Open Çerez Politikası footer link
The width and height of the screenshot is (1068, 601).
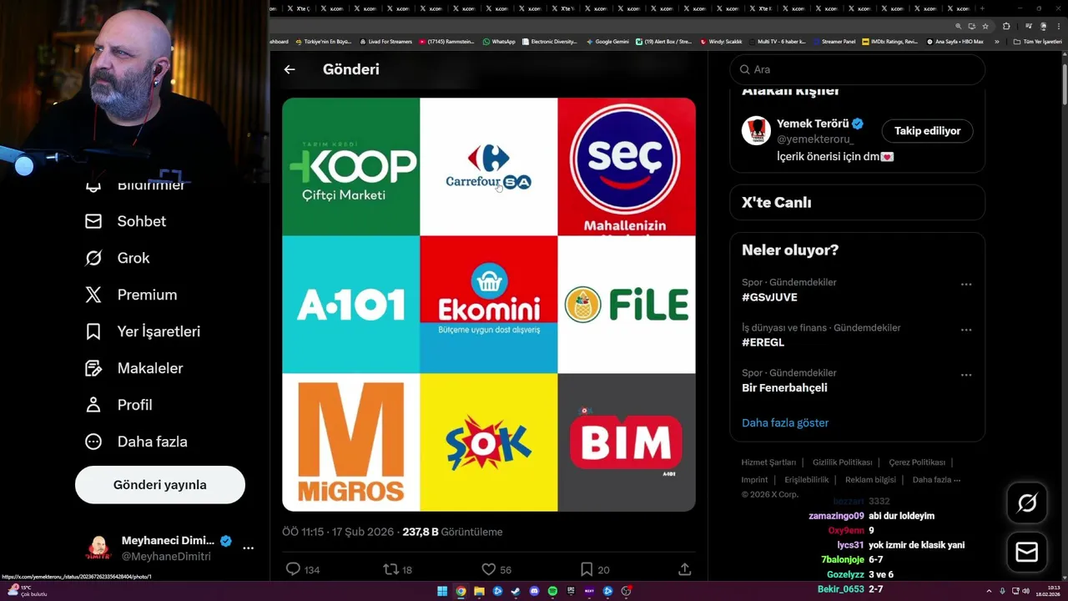(x=917, y=462)
